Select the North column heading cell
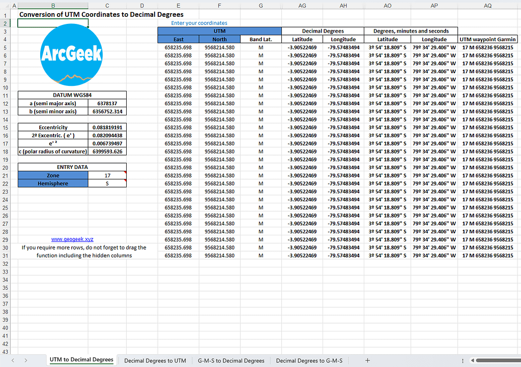 coord(220,39)
